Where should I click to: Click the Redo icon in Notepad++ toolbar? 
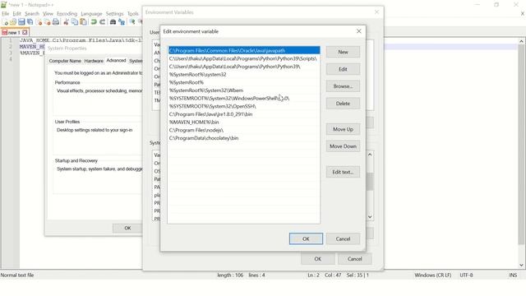[x=102, y=22]
